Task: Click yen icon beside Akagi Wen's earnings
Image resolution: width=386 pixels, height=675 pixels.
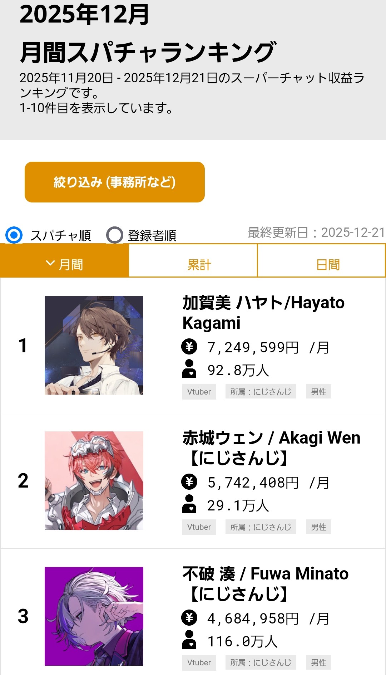Action: click(x=189, y=481)
